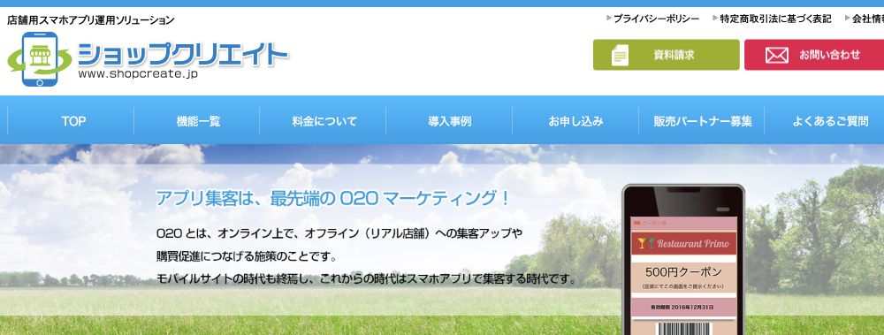Click the sentence beginning モバイルサイトの時代も終焉し
Screen dimensions: 884x335
pos(368,279)
